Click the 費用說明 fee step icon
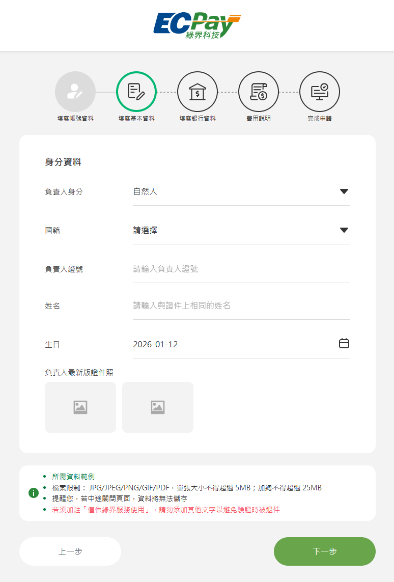Image resolution: width=394 pixels, height=582 pixels. (259, 92)
